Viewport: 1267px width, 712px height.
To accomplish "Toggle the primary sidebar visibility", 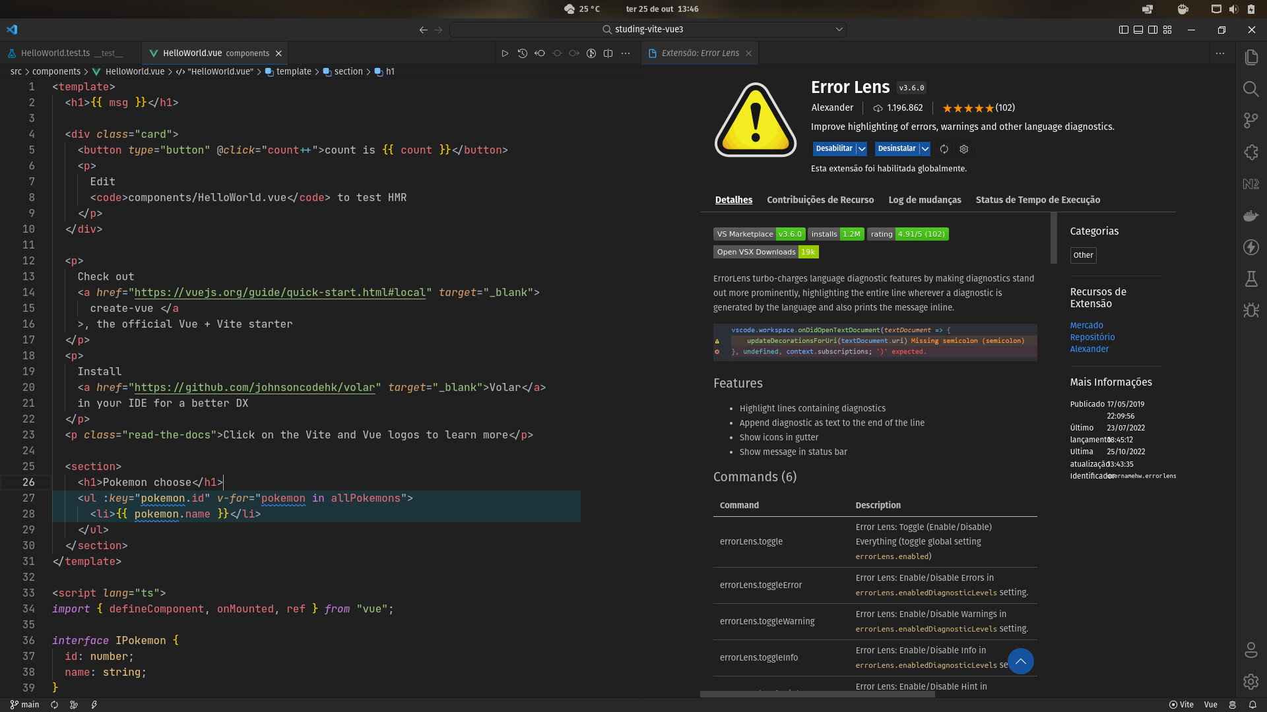I will pyautogui.click(x=1122, y=30).
